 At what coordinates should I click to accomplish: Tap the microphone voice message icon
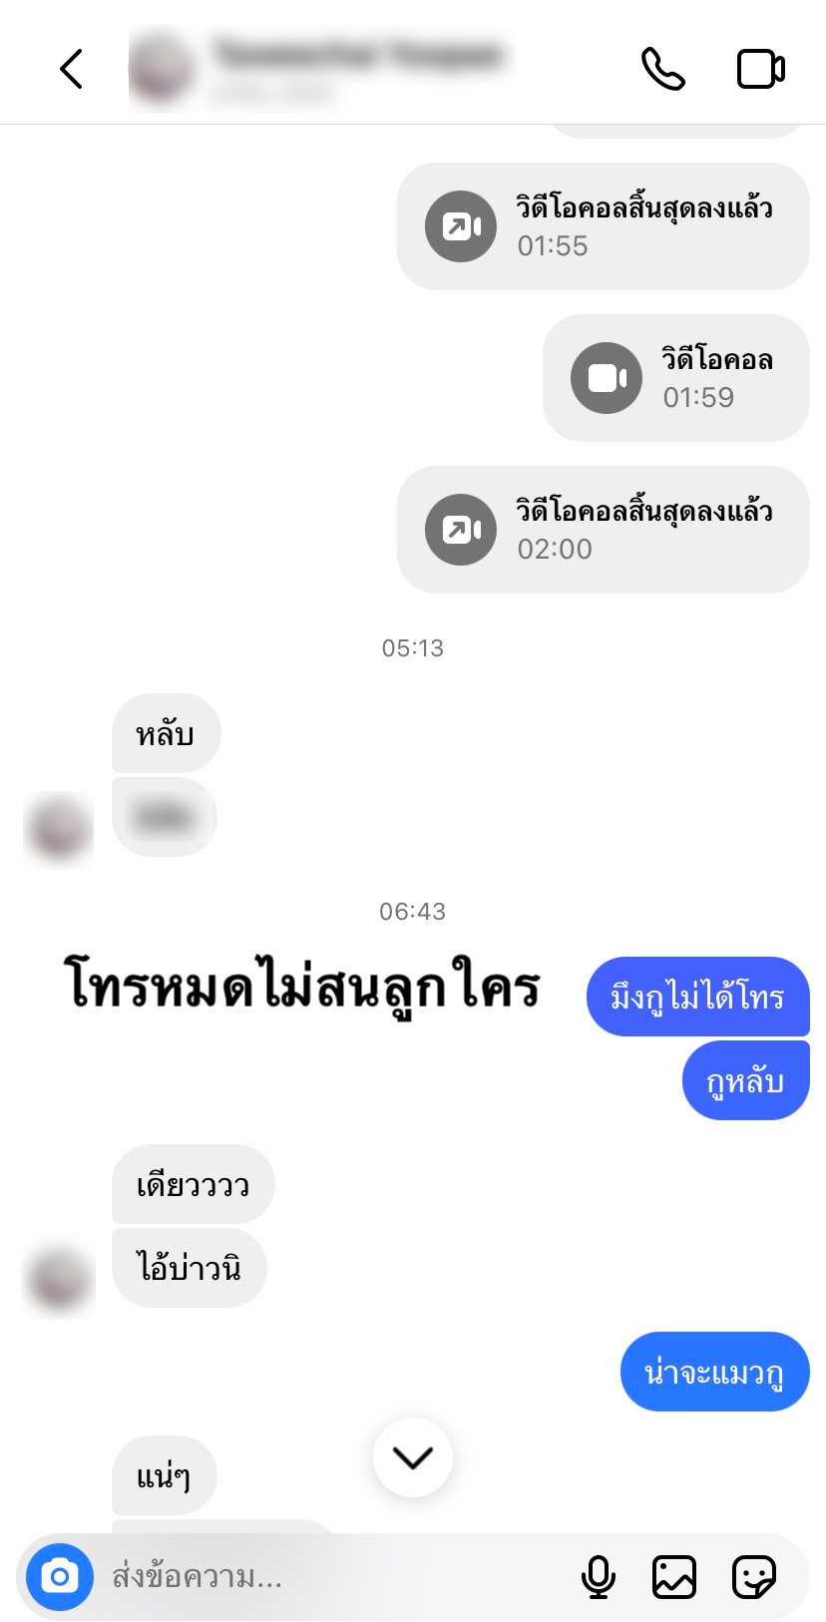click(x=599, y=1577)
